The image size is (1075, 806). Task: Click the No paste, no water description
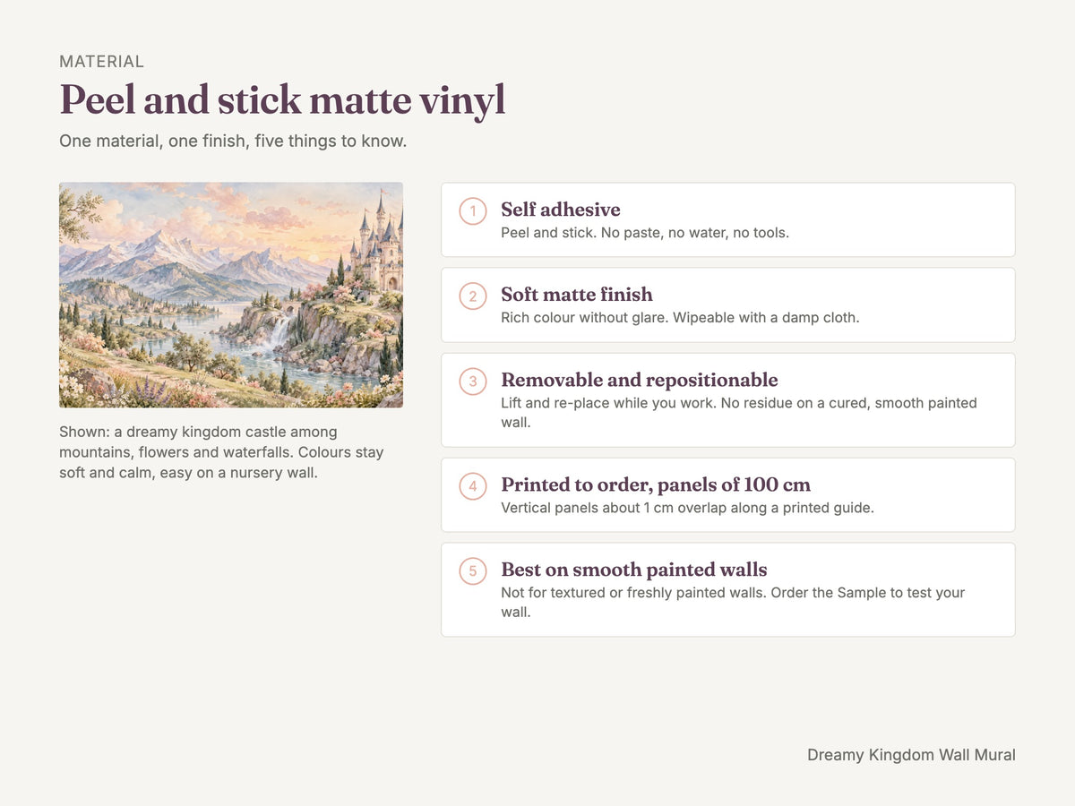[645, 233]
